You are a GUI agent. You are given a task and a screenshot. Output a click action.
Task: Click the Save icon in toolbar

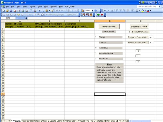tap(11, 10)
